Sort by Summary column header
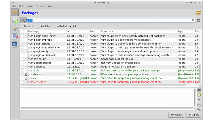213x120 pixels. click(139, 31)
